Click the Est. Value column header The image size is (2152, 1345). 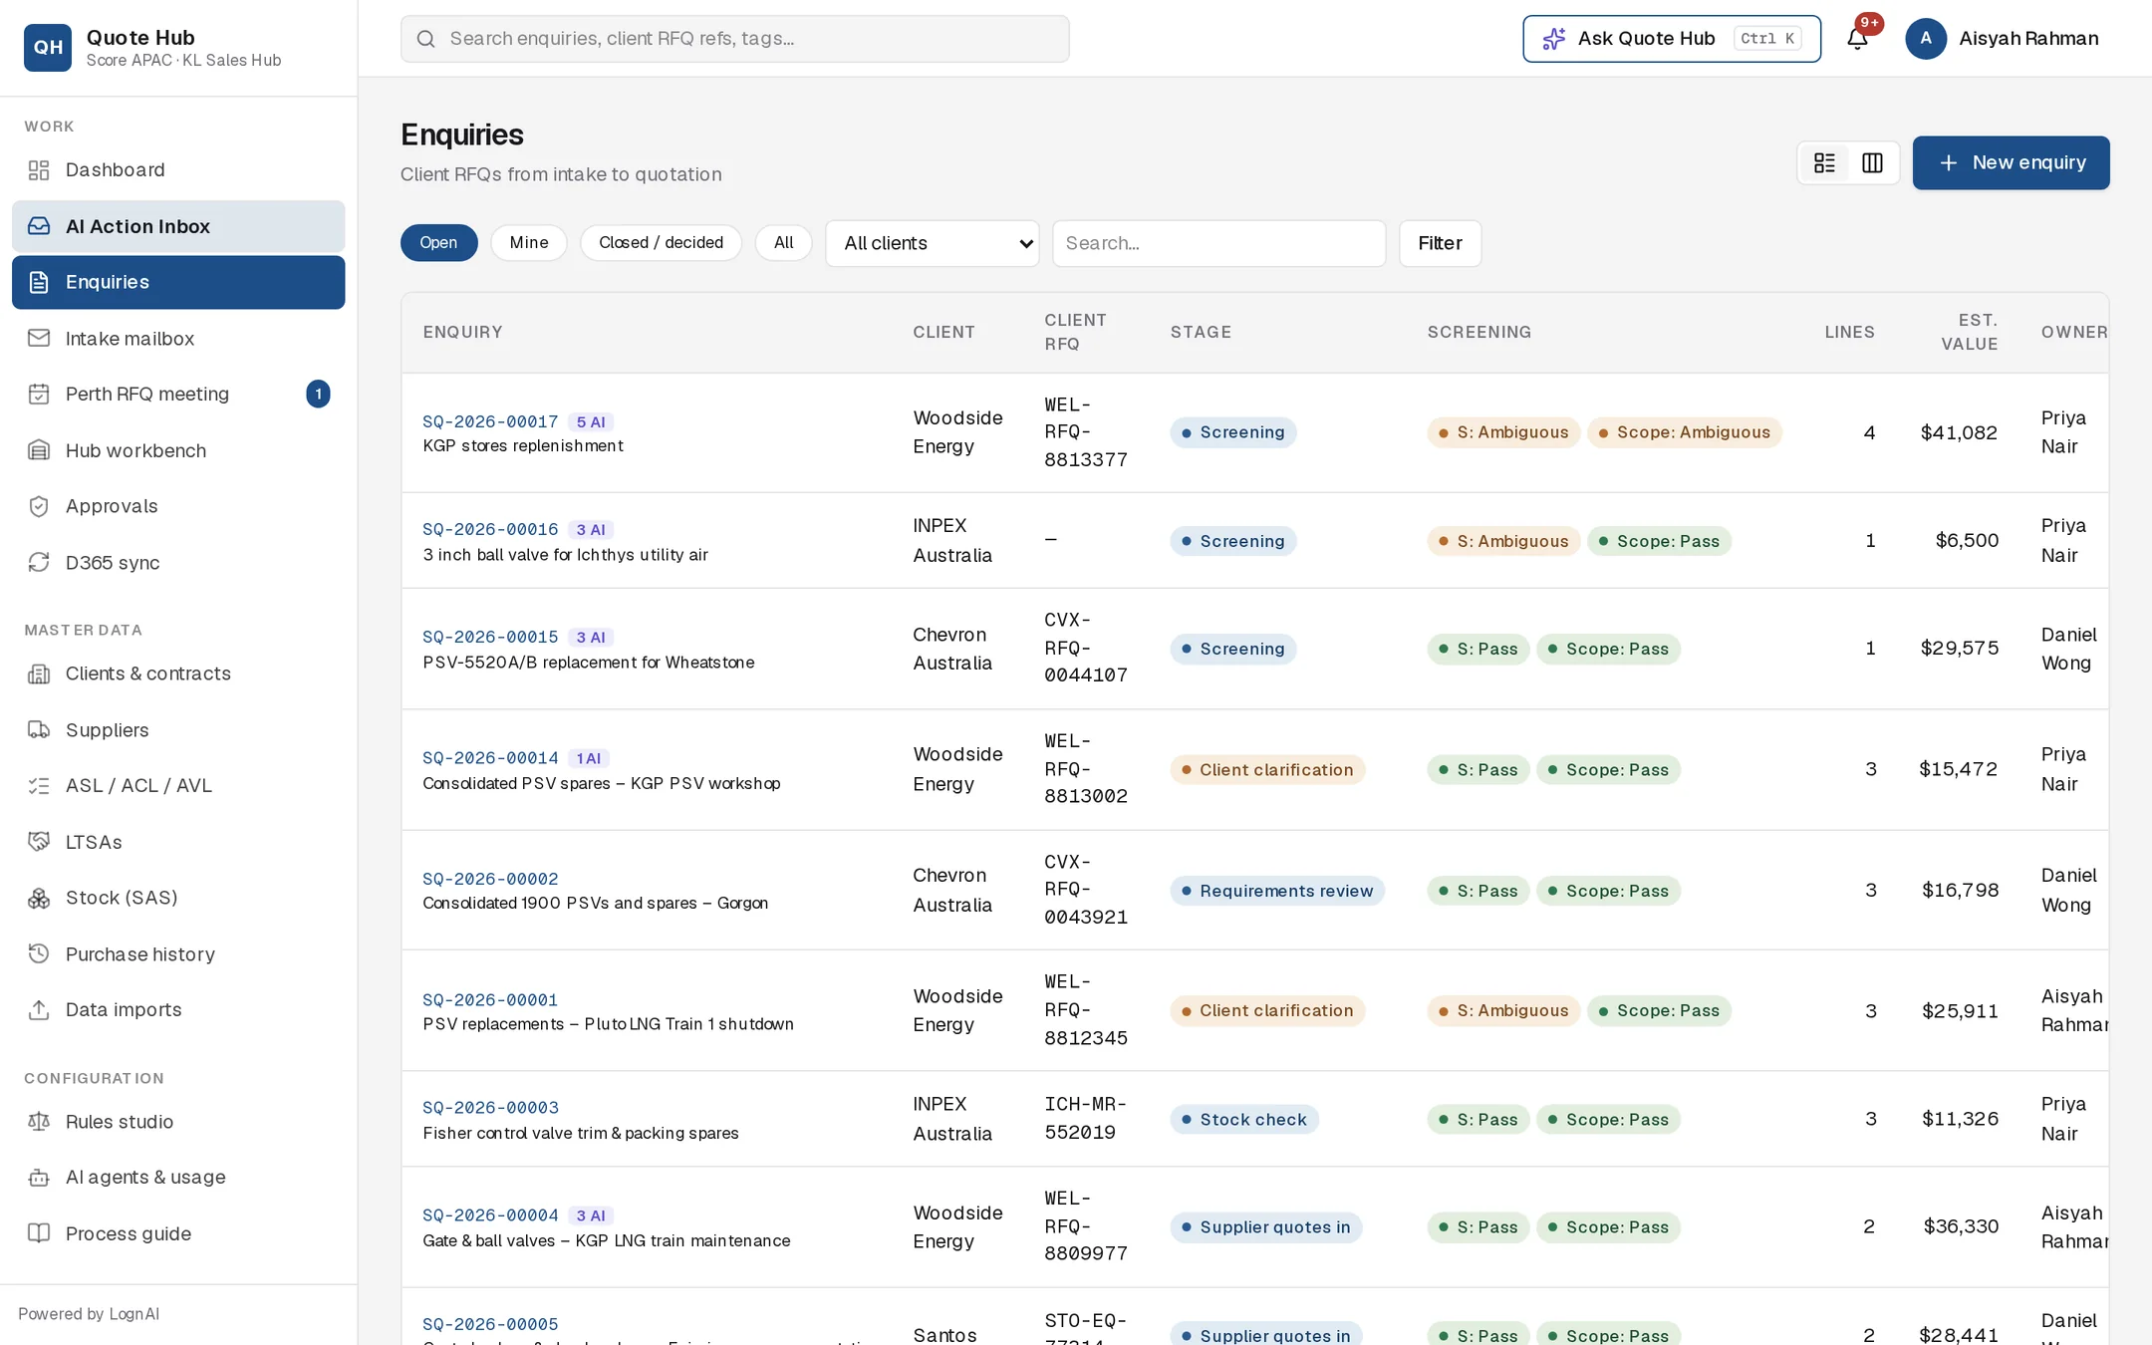tap(1969, 333)
